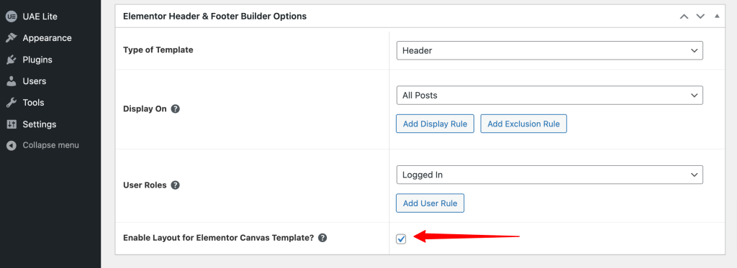
Task: Move the options panel up with arrow
Action: (684, 17)
